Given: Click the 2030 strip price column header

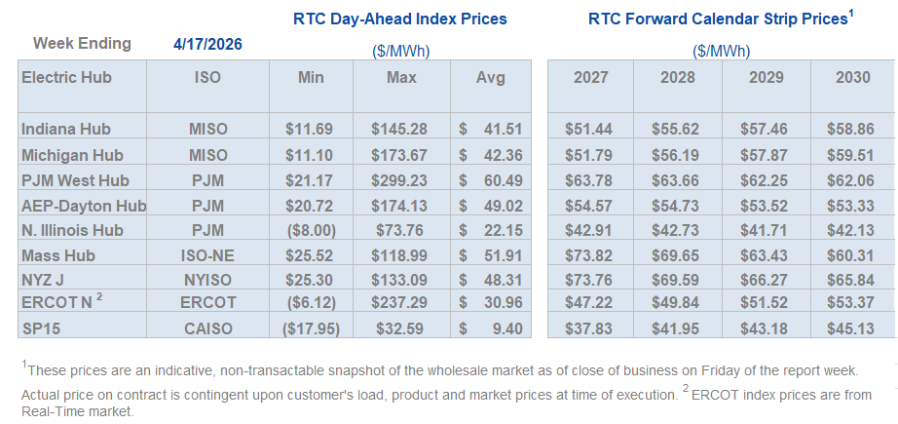Looking at the screenshot, I should [853, 77].
